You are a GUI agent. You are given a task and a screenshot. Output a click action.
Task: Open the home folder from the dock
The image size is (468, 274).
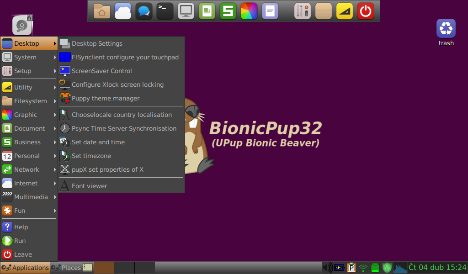point(101,11)
